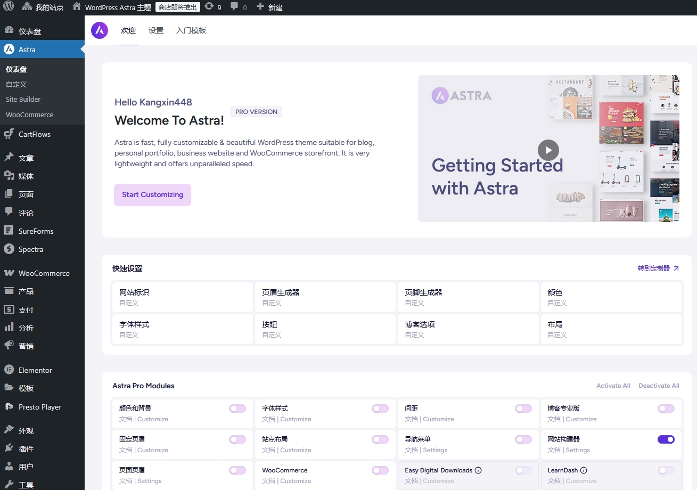Viewport: 697px width, 490px height.
Task: Toggle the 站点布局 module switch
Action: pyautogui.click(x=380, y=439)
